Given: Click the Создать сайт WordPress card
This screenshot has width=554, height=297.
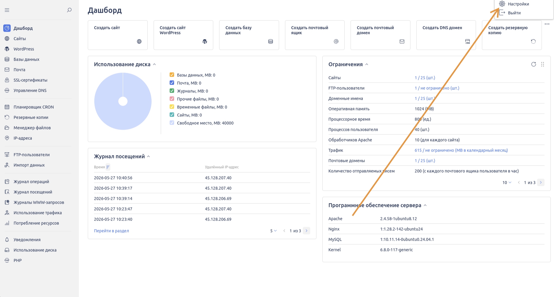Looking at the screenshot, I should [183, 35].
